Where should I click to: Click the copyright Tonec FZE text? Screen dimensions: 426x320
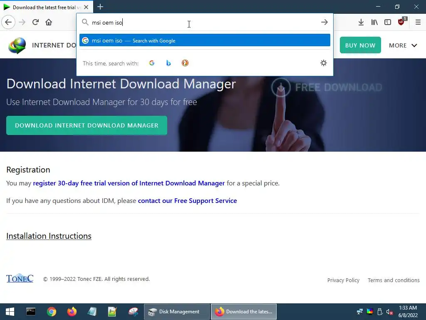pyautogui.click(x=97, y=279)
